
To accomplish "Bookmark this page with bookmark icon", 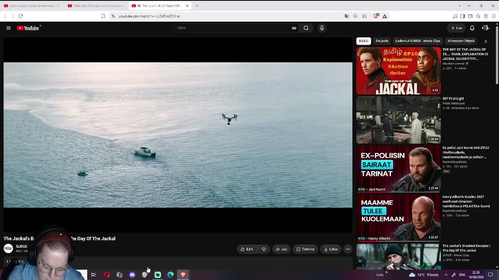I will 103,16.
